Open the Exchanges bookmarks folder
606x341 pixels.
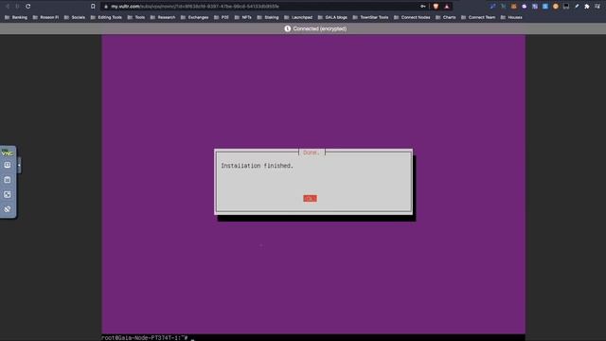click(x=194, y=17)
